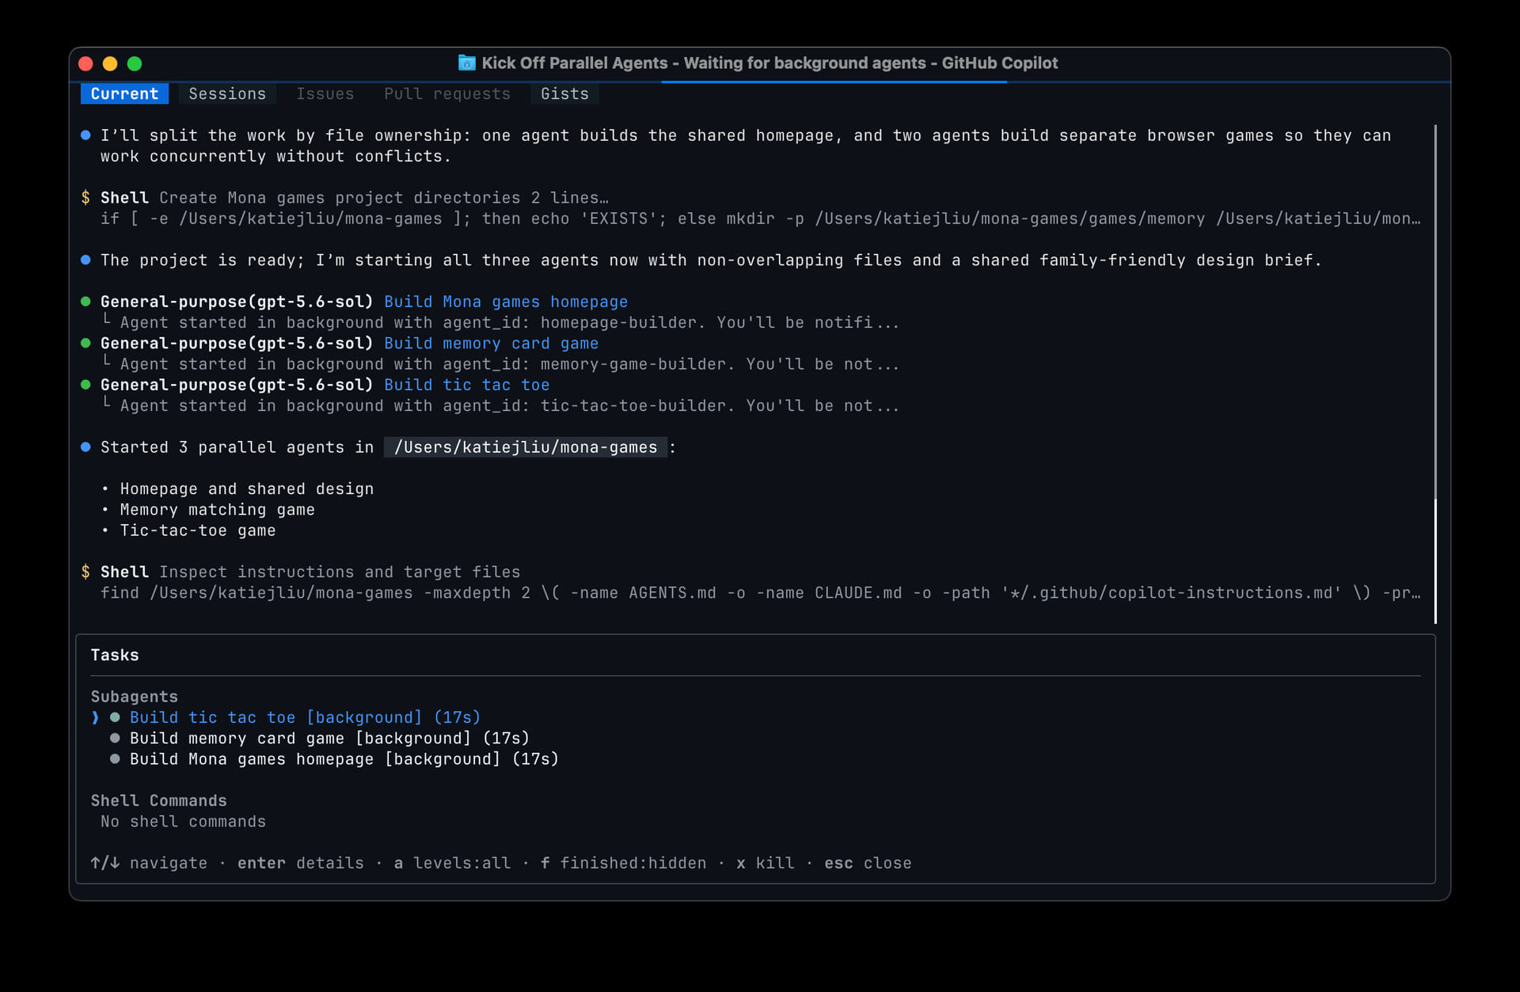1520x992 pixels.
Task: Click the 'x kill' shortcut hint
Action: 765,863
